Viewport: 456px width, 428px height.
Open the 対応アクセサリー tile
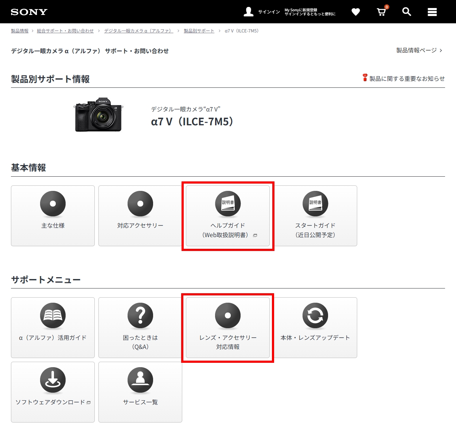140,216
